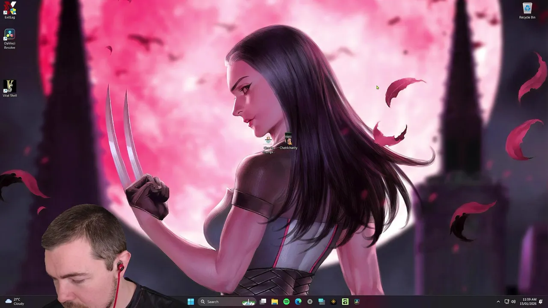Open the ExitLag desktop shortcut
The width and height of the screenshot is (548, 308).
[9, 10]
